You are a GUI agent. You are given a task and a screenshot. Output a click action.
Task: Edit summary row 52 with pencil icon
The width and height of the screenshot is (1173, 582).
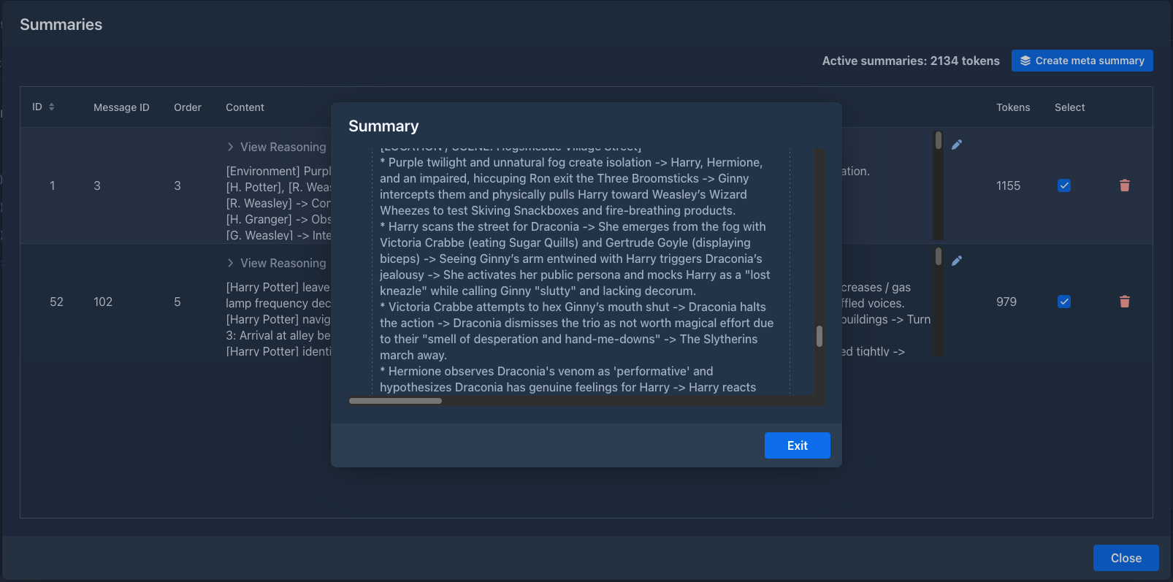click(957, 261)
